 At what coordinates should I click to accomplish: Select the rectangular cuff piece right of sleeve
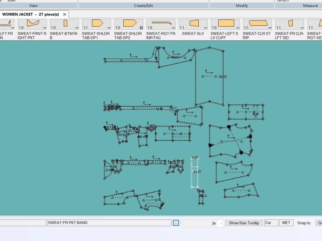pyautogui.click(x=246, y=112)
